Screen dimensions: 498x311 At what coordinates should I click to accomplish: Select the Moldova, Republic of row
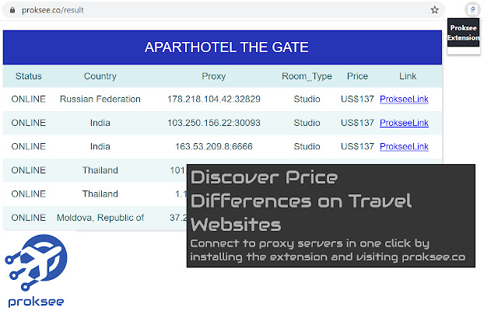click(x=95, y=218)
